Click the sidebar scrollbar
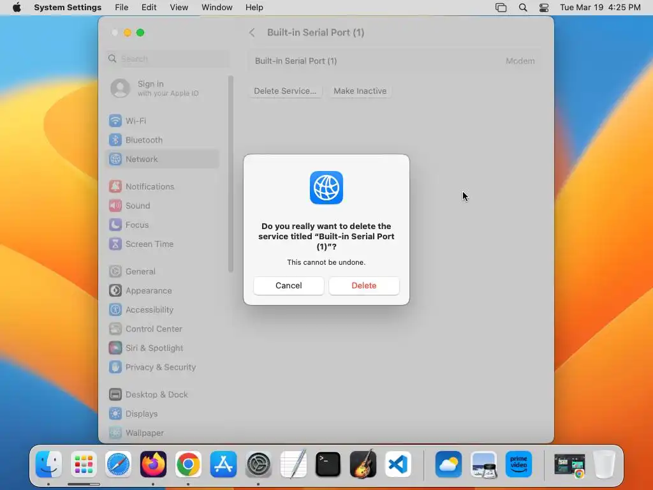Screen dimensions: 653x490 tap(231, 174)
